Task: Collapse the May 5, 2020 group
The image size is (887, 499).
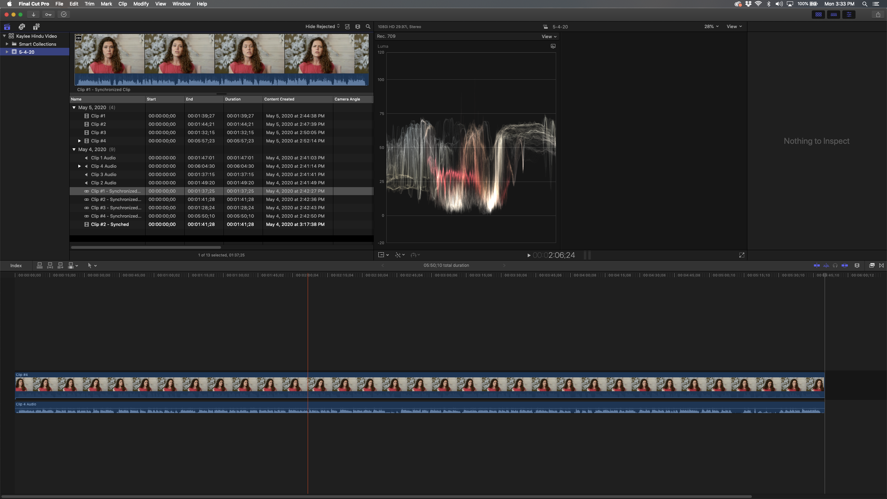Action: [74, 108]
